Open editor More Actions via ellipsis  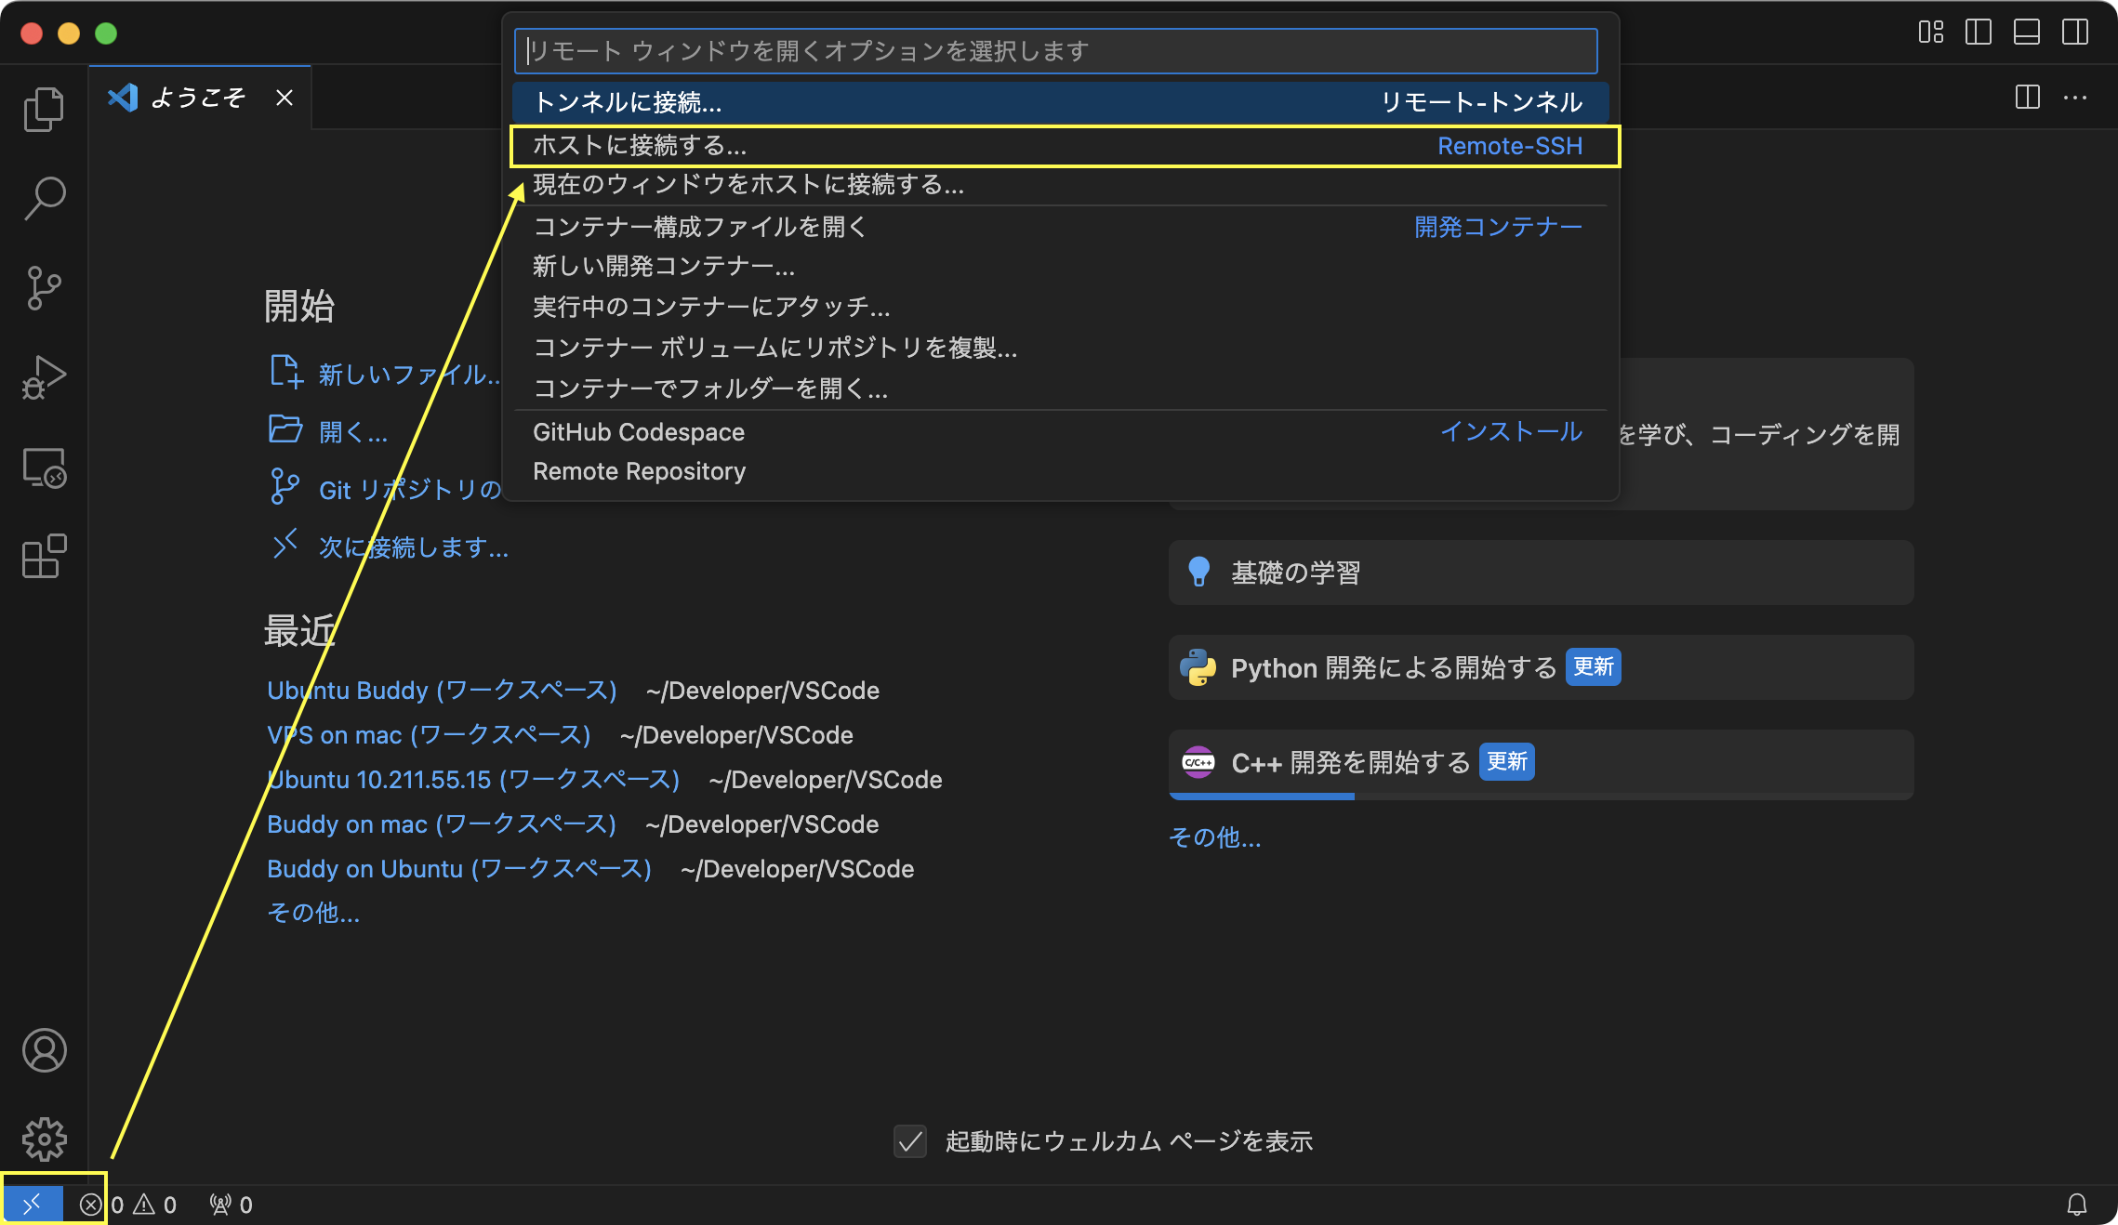[2074, 98]
